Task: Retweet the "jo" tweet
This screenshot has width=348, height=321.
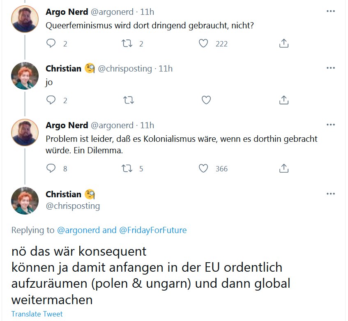Action: [129, 100]
